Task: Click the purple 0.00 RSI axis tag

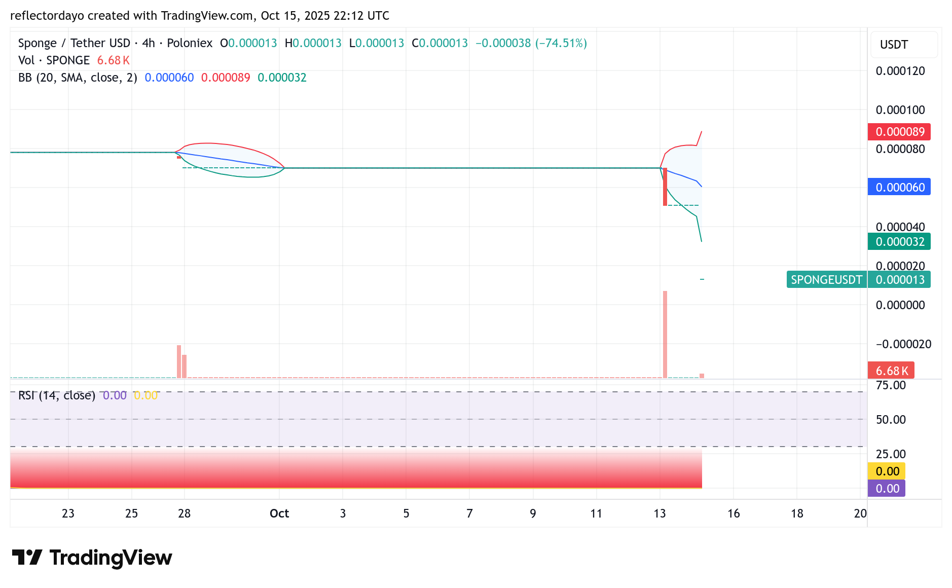Action: tap(887, 488)
